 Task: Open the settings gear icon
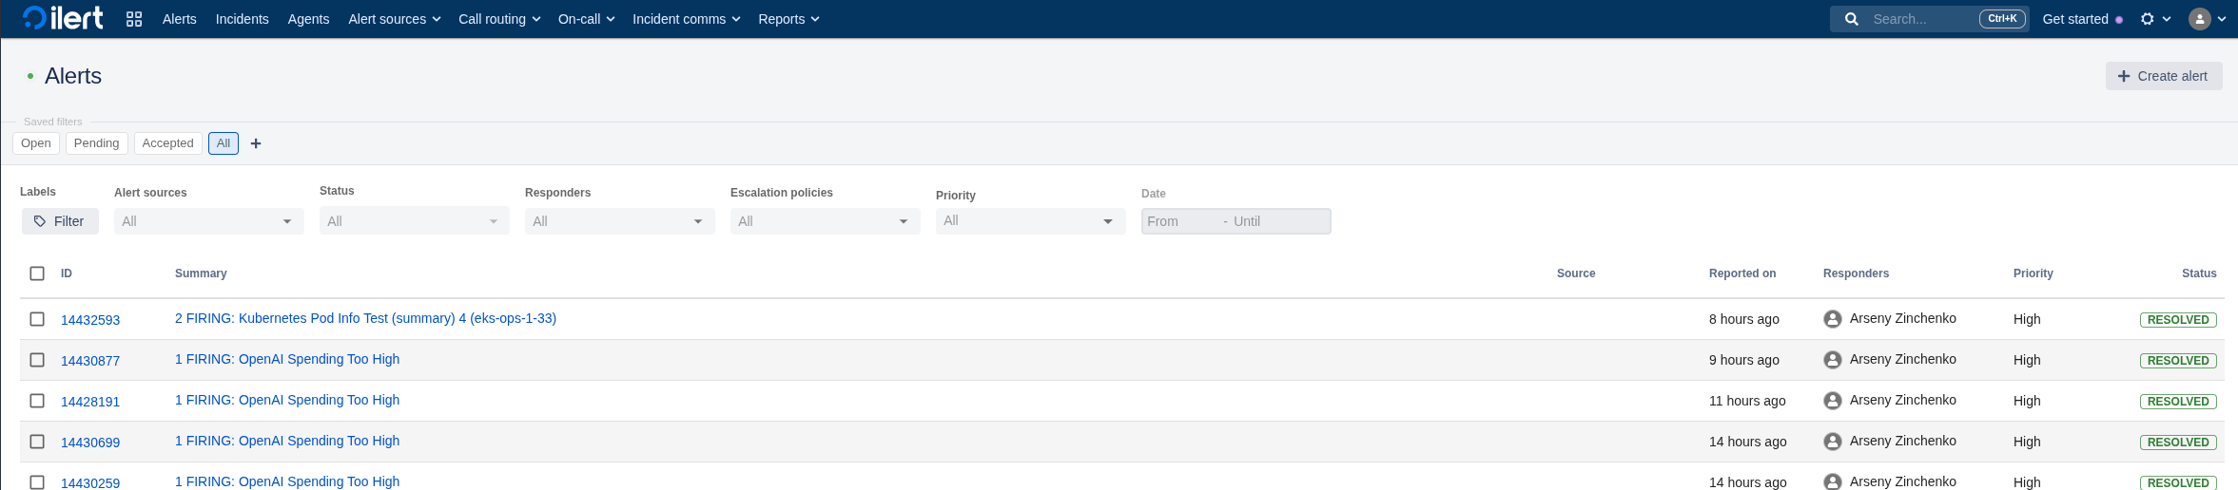2147,19
